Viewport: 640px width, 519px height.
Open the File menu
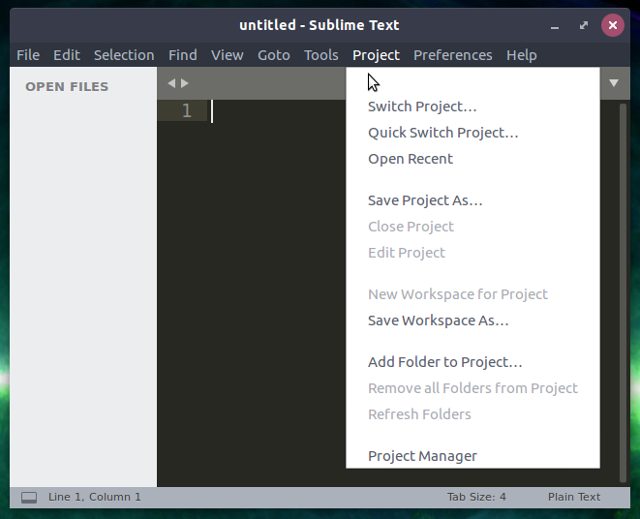[x=28, y=55]
